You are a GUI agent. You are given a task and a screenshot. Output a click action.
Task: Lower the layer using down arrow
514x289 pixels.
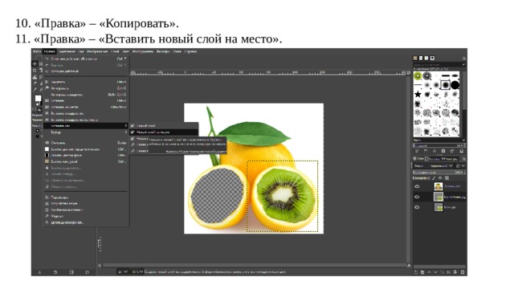(x=435, y=272)
